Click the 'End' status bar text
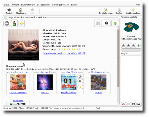 click(x=98, y=108)
